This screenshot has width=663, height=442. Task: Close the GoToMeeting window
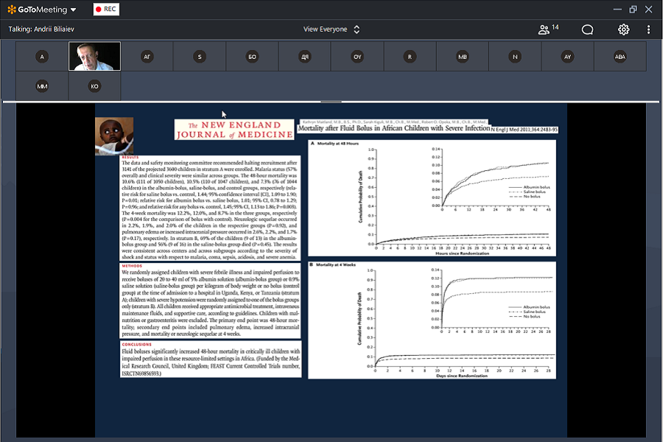[x=648, y=10]
